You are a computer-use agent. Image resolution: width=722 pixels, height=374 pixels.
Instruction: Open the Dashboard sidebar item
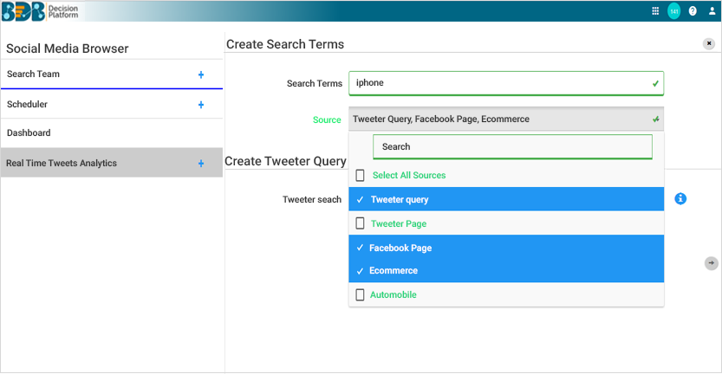click(x=29, y=133)
